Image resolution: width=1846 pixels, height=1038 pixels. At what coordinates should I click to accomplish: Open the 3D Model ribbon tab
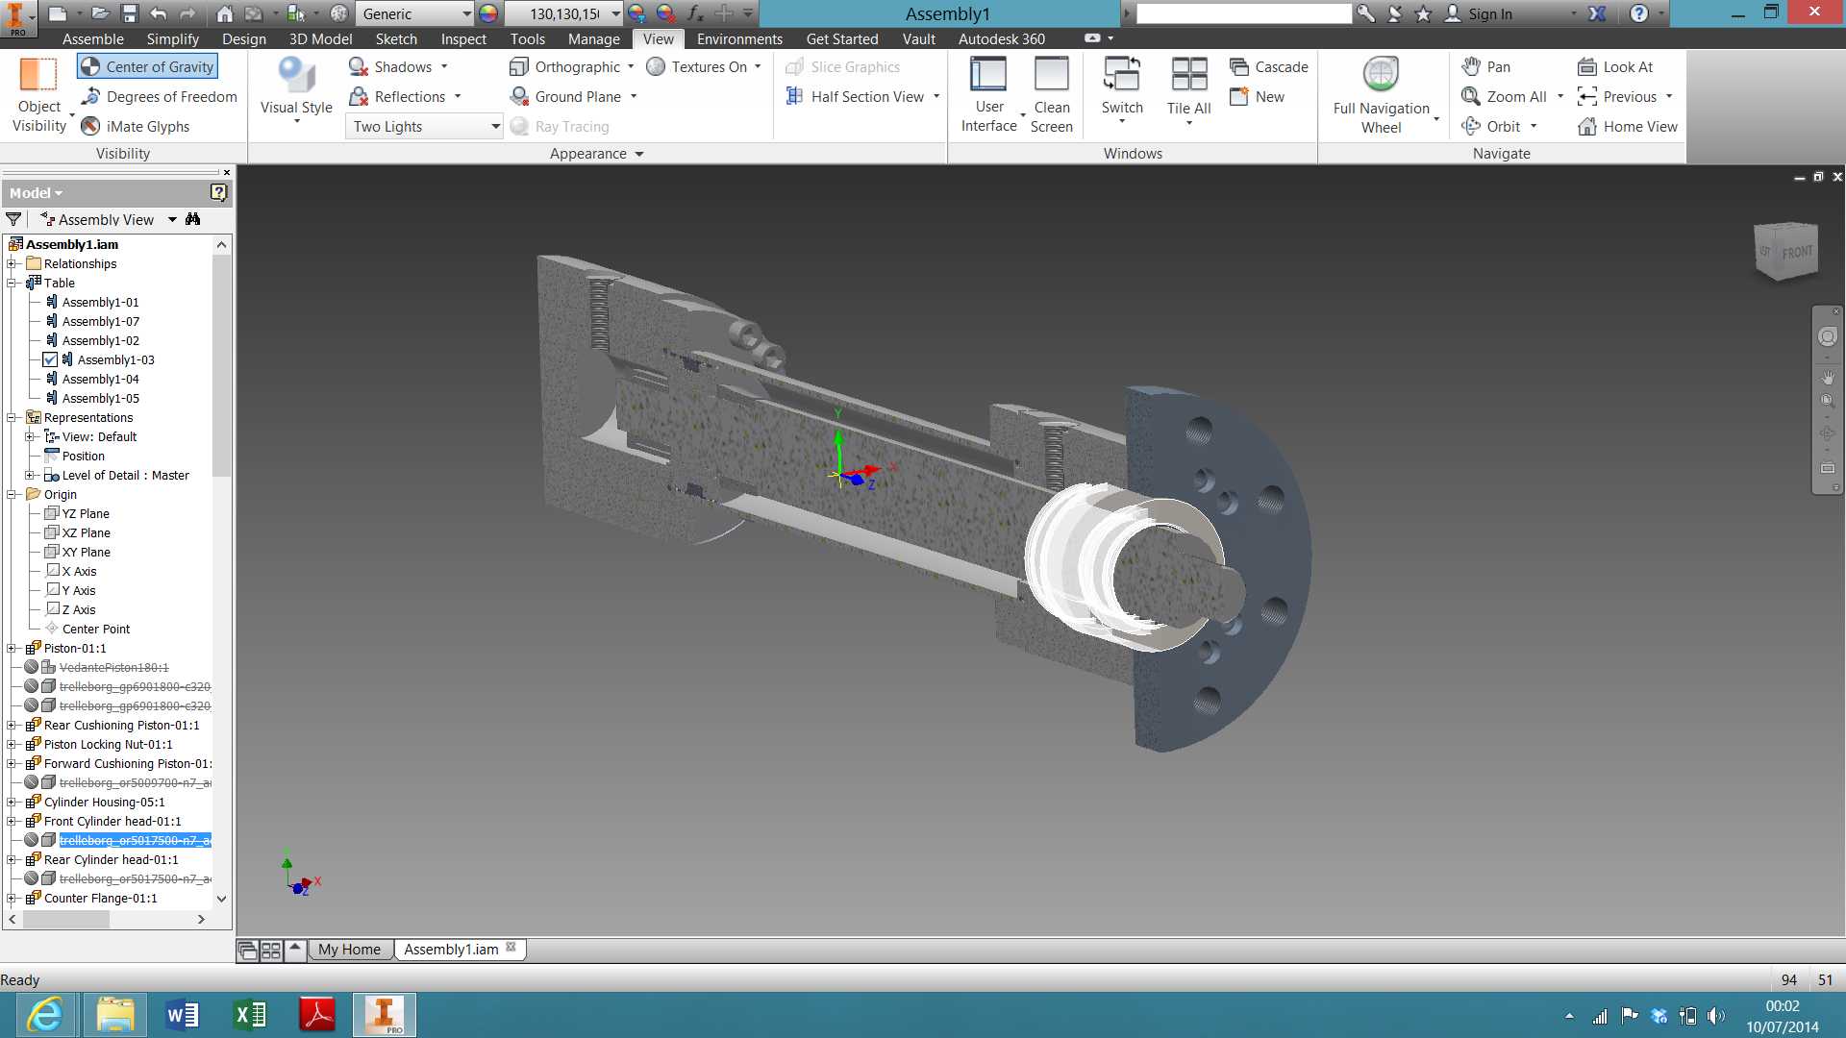click(320, 38)
